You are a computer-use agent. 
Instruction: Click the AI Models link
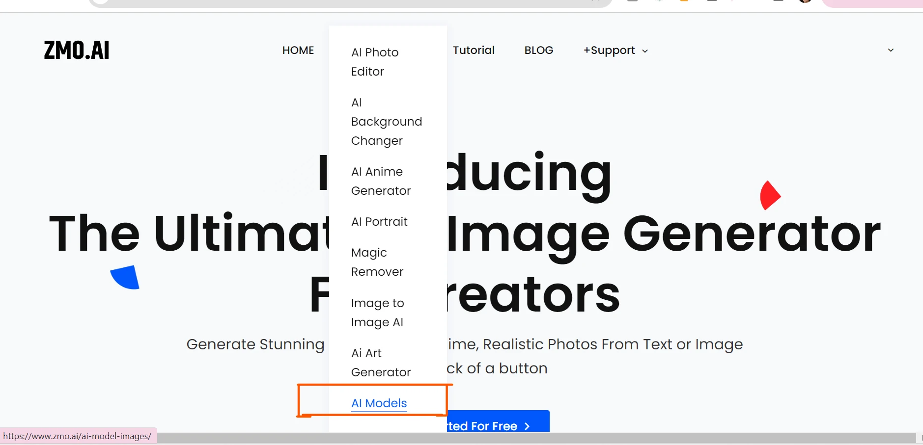[379, 403]
